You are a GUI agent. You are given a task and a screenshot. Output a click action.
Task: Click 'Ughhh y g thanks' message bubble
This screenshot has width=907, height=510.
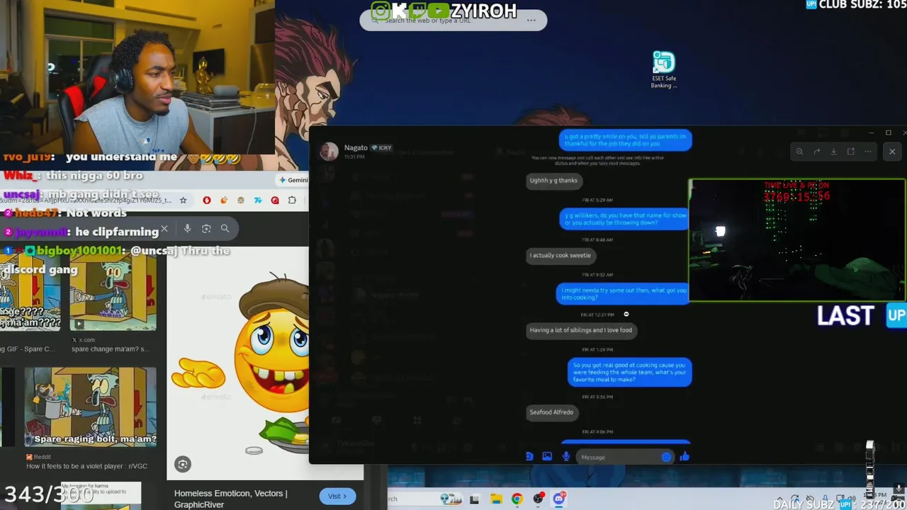(553, 181)
